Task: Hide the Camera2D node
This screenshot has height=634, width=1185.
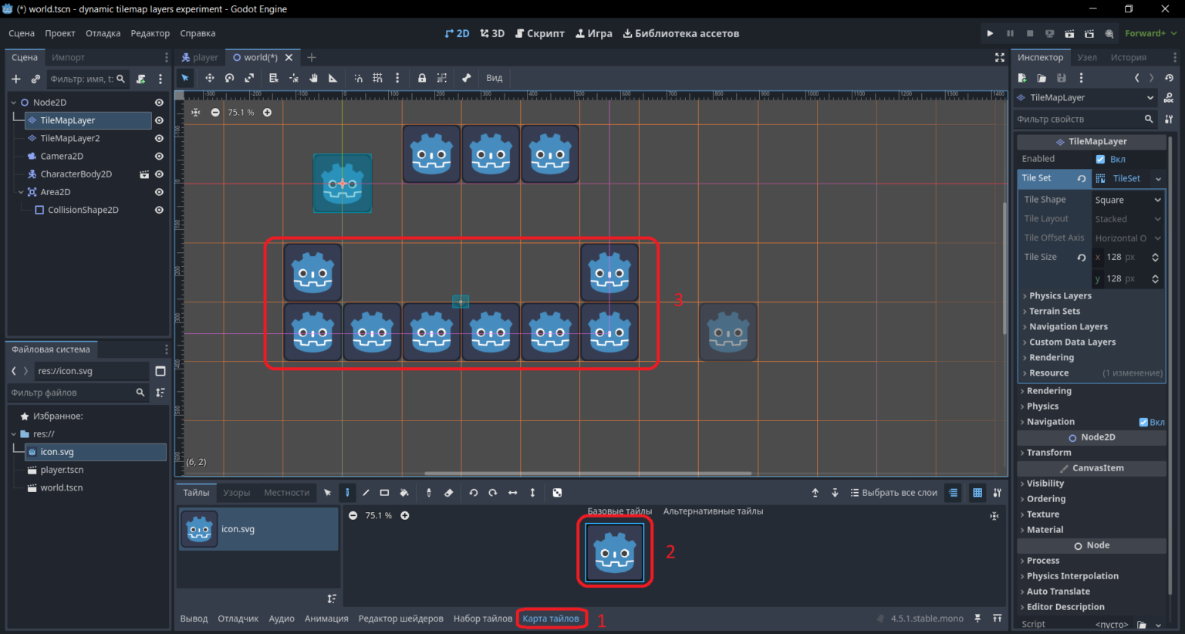Action: click(x=159, y=157)
